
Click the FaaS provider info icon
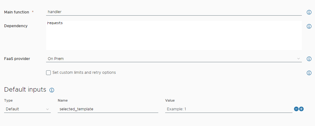click(309, 59)
